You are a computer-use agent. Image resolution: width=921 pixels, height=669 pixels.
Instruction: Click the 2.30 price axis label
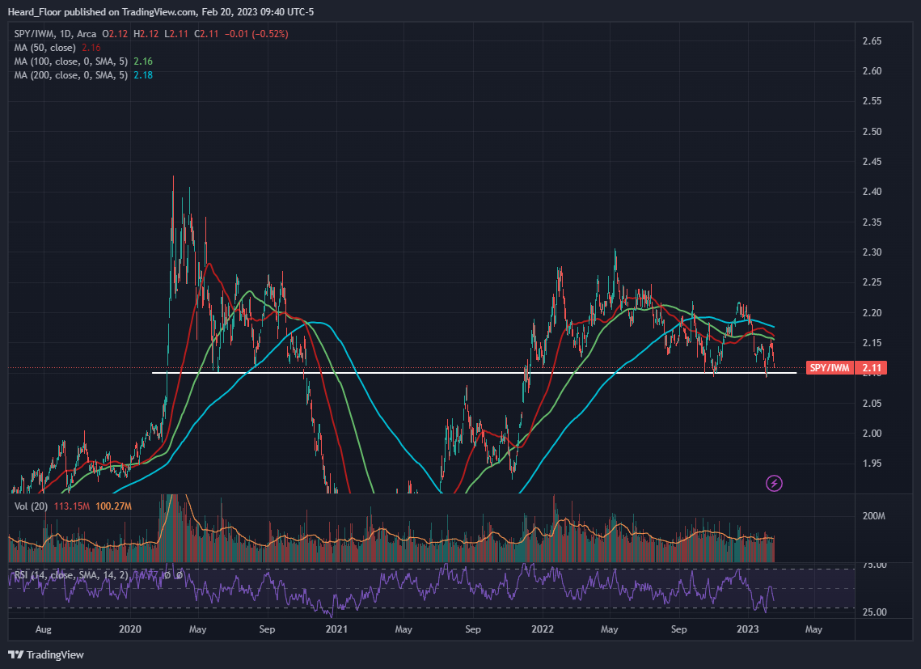[x=872, y=252]
